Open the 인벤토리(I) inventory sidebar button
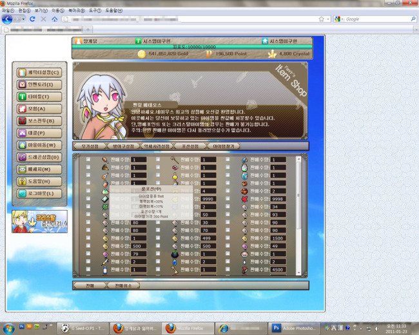Image resolution: width=419 pixels, height=335 pixels. pos(39,84)
